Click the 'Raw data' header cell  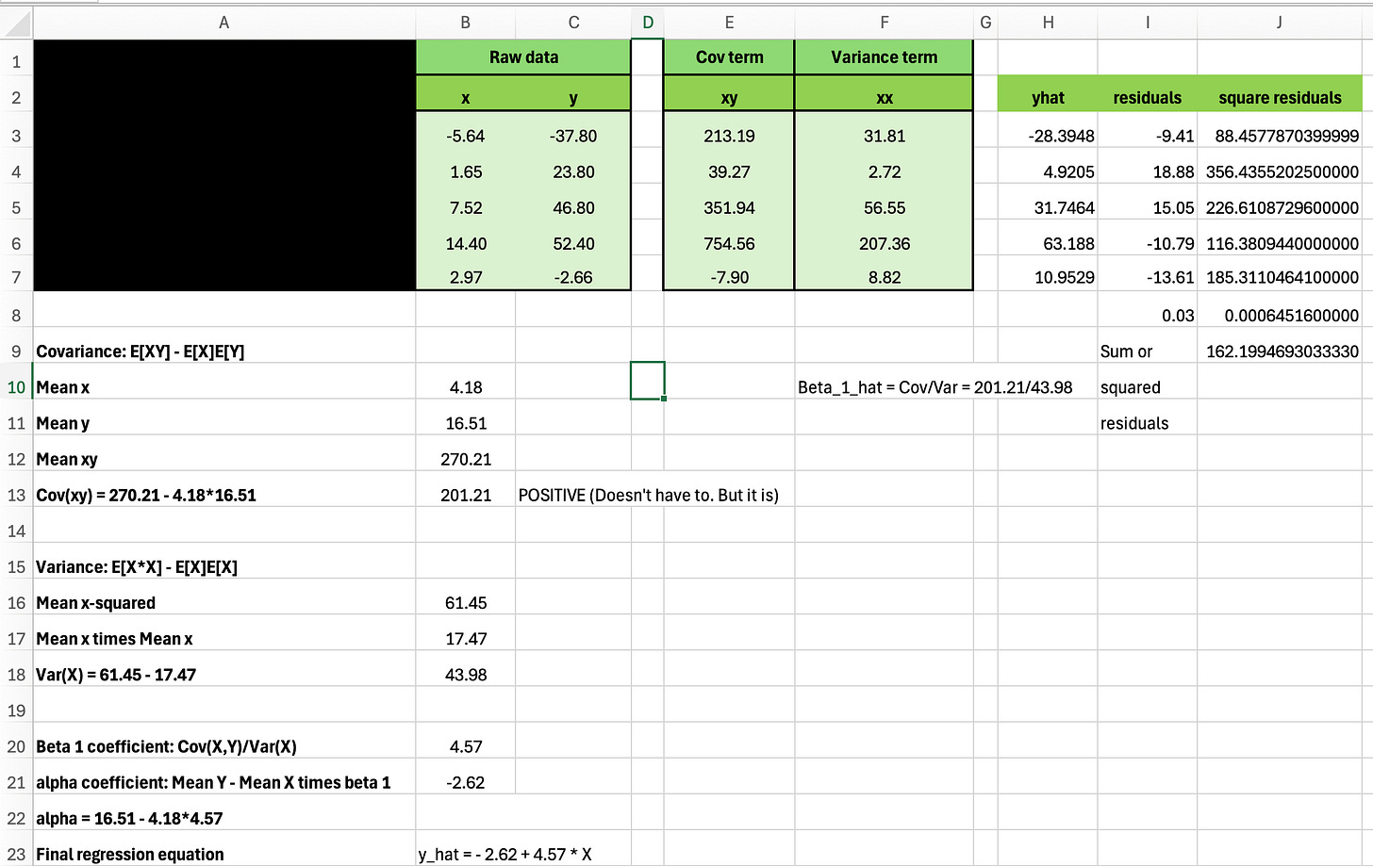click(x=523, y=57)
